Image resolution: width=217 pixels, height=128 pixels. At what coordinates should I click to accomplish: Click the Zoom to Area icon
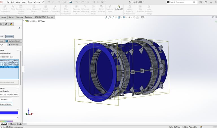coord(109,17)
